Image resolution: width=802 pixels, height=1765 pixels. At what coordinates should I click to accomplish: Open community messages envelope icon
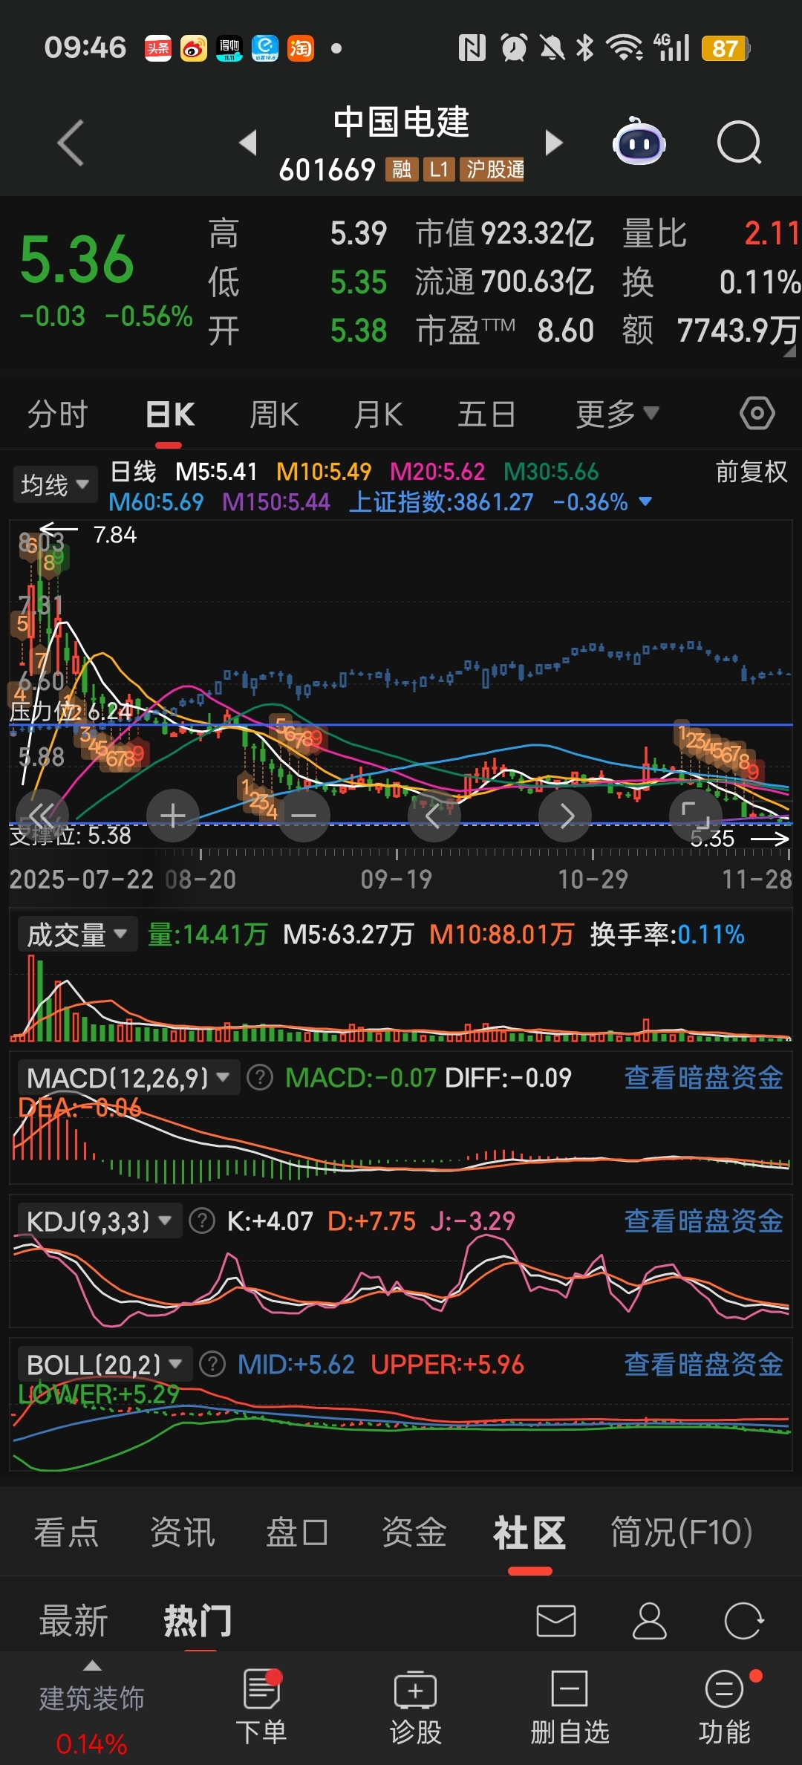pyautogui.click(x=556, y=1621)
